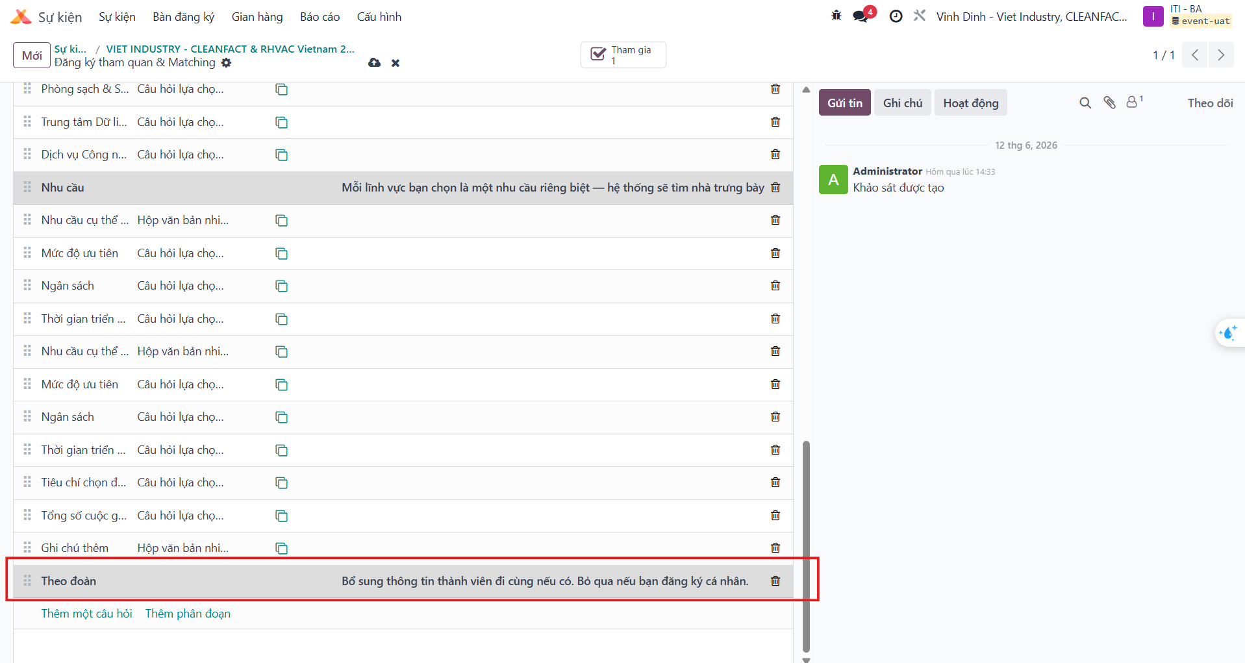Open the Tham gia stat button
Viewport: 1245px width, 663px height.
tap(623, 55)
